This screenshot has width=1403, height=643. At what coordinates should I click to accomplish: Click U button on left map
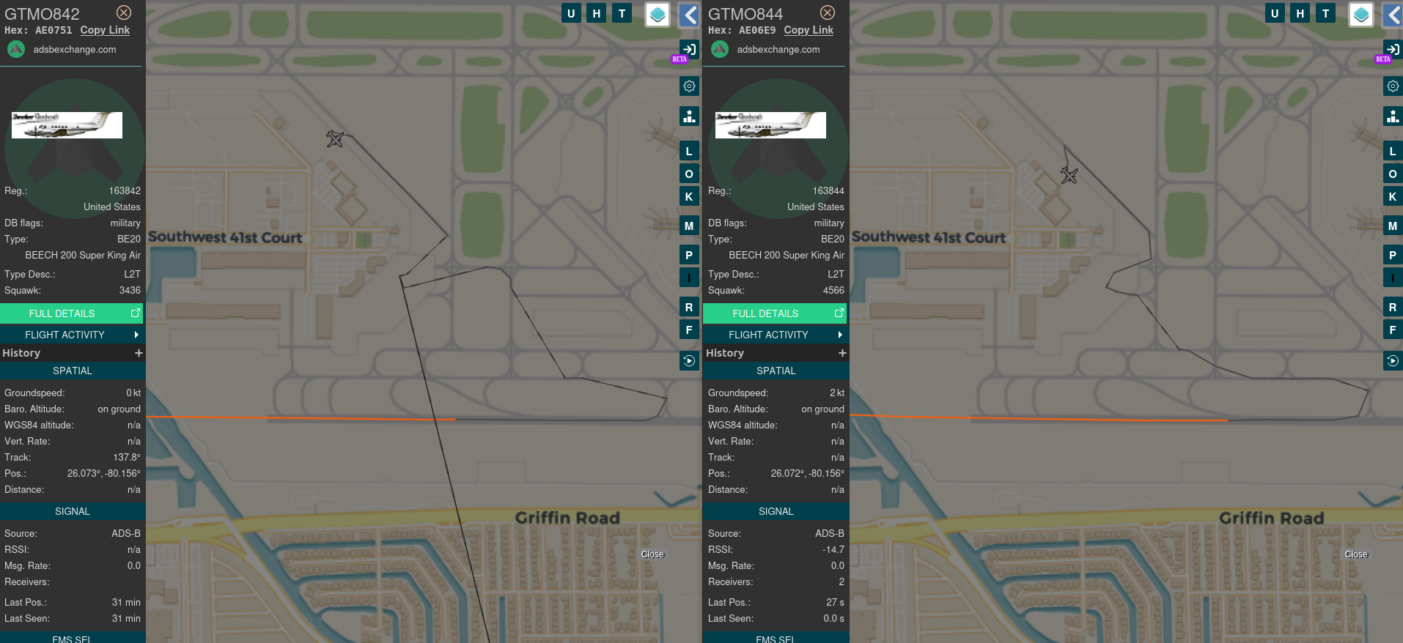571,13
